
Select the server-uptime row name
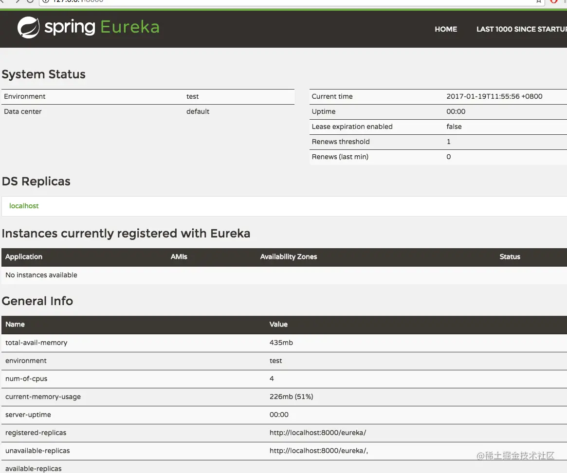click(28, 415)
